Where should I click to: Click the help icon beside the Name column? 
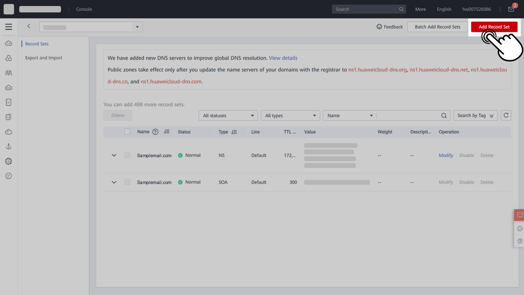click(x=156, y=131)
